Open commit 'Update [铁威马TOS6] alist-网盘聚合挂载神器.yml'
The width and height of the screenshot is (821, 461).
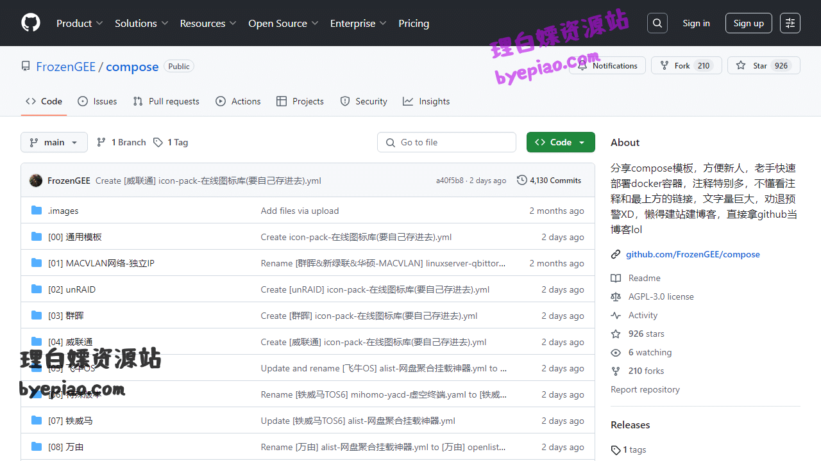[x=358, y=421]
